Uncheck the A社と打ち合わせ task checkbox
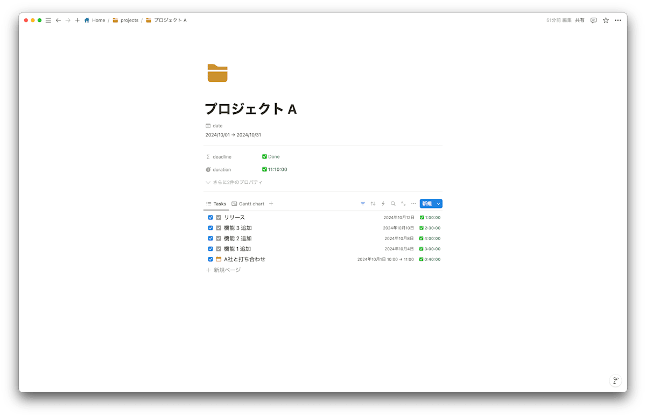 [210, 259]
